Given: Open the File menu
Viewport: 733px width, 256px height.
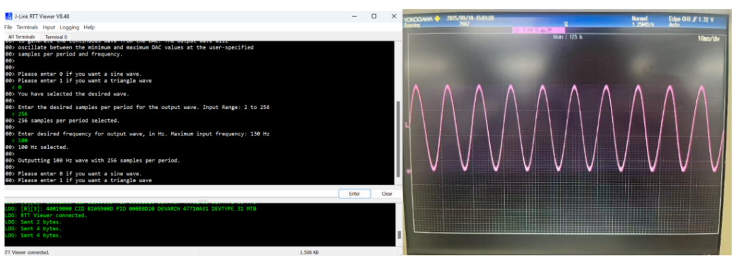Looking at the screenshot, I should (8, 28).
